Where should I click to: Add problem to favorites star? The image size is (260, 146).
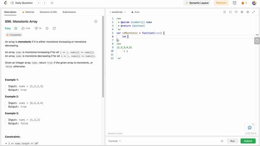tap(47, 28)
